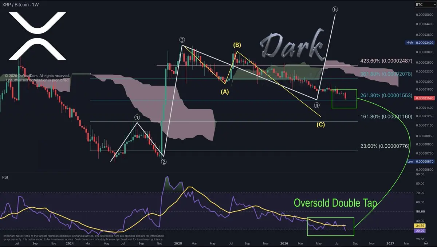The width and height of the screenshot is (437, 247).
Task: Click the yellow RSI average value 34.69
Action: click(420, 226)
